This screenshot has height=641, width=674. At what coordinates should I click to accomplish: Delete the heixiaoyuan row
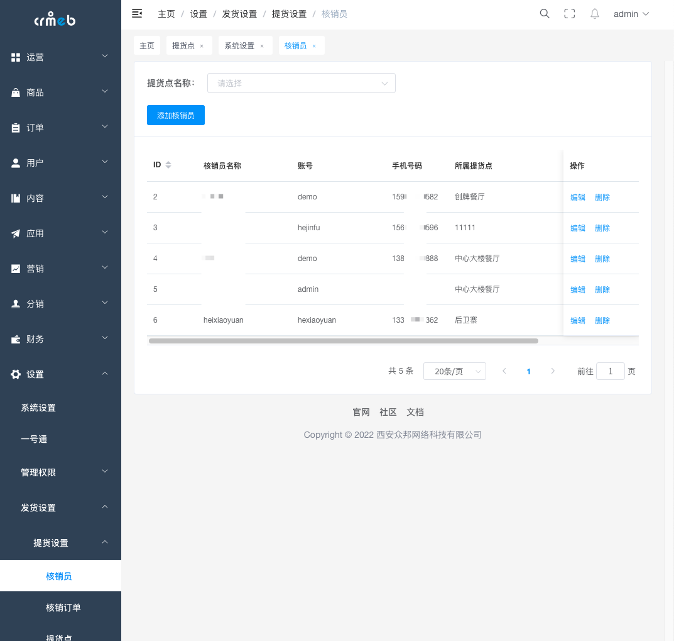coord(602,321)
